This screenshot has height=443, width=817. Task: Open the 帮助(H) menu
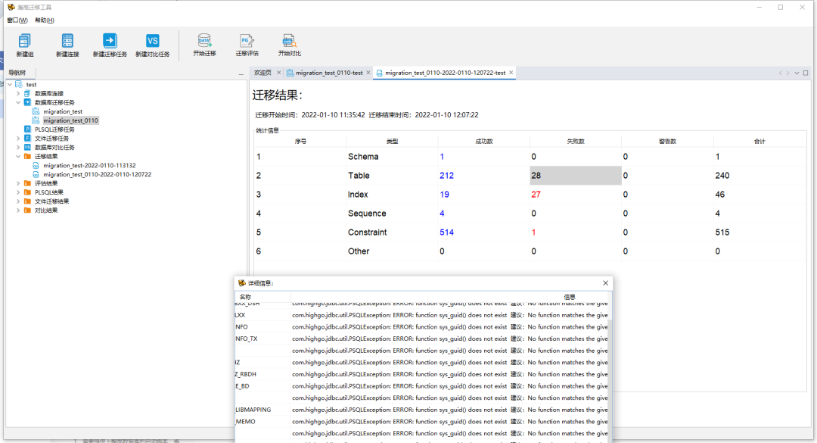tap(44, 20)
